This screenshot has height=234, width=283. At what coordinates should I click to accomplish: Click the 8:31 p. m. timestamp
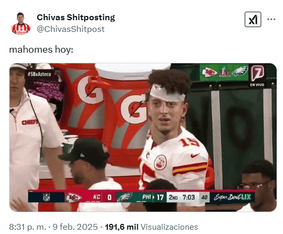(x=28, y=227)
